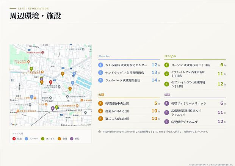Click the さくら薬局 武蔵野在宅センター entry
Image resolution: width=235 pixels, height=166 pixels.
pyautogui.click(x=126, y=65)
